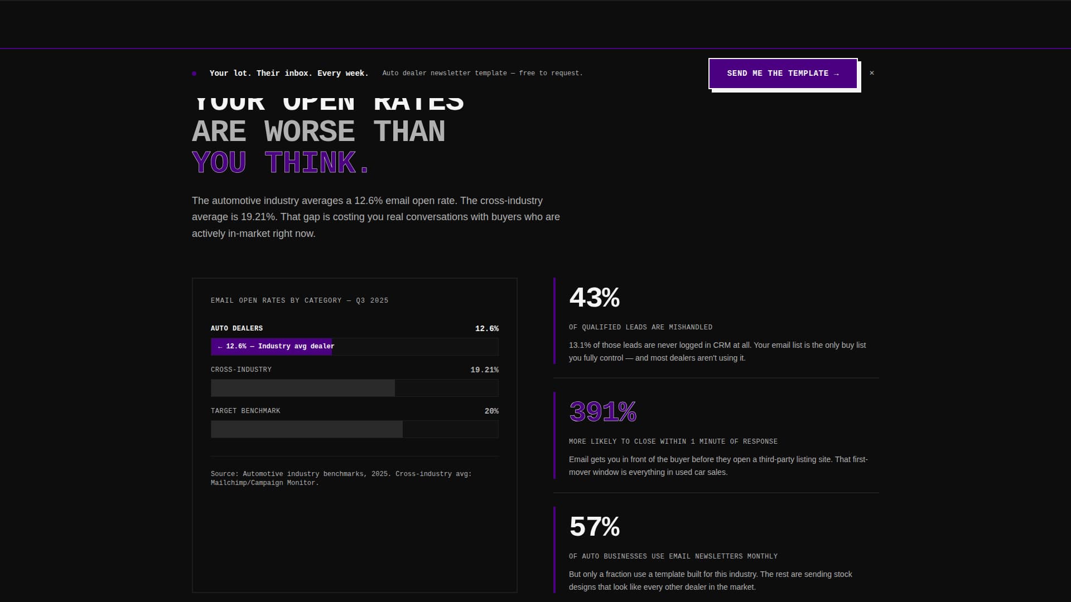Select the 57% statistic heading

594,526
